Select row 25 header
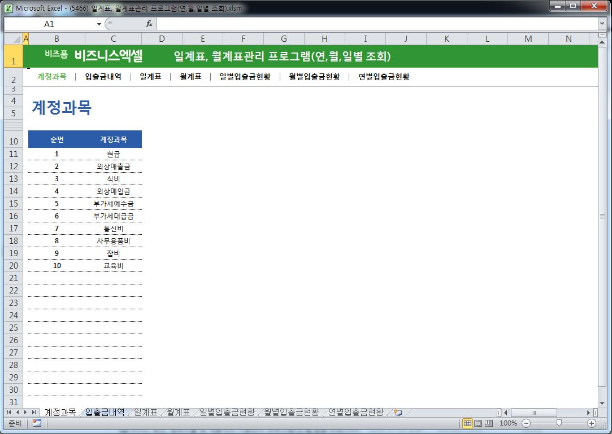This screenshot has width=612, height=434. 14,327
